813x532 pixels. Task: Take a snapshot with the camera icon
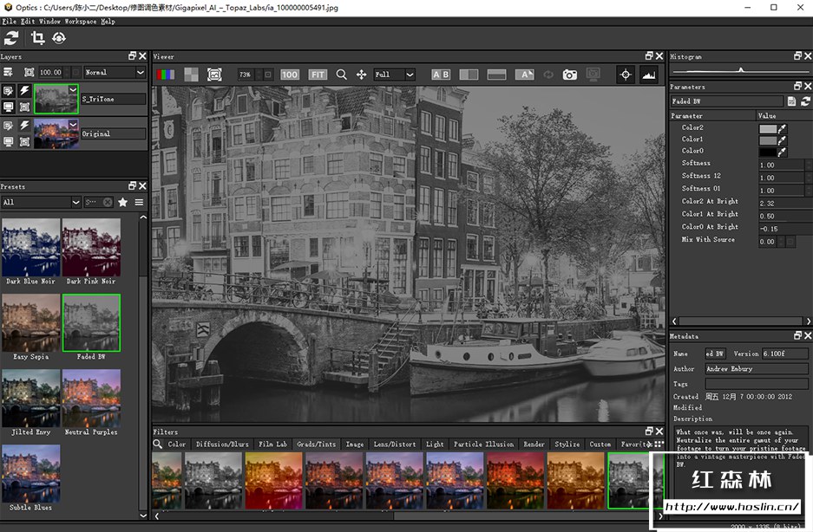pos(569,75)
